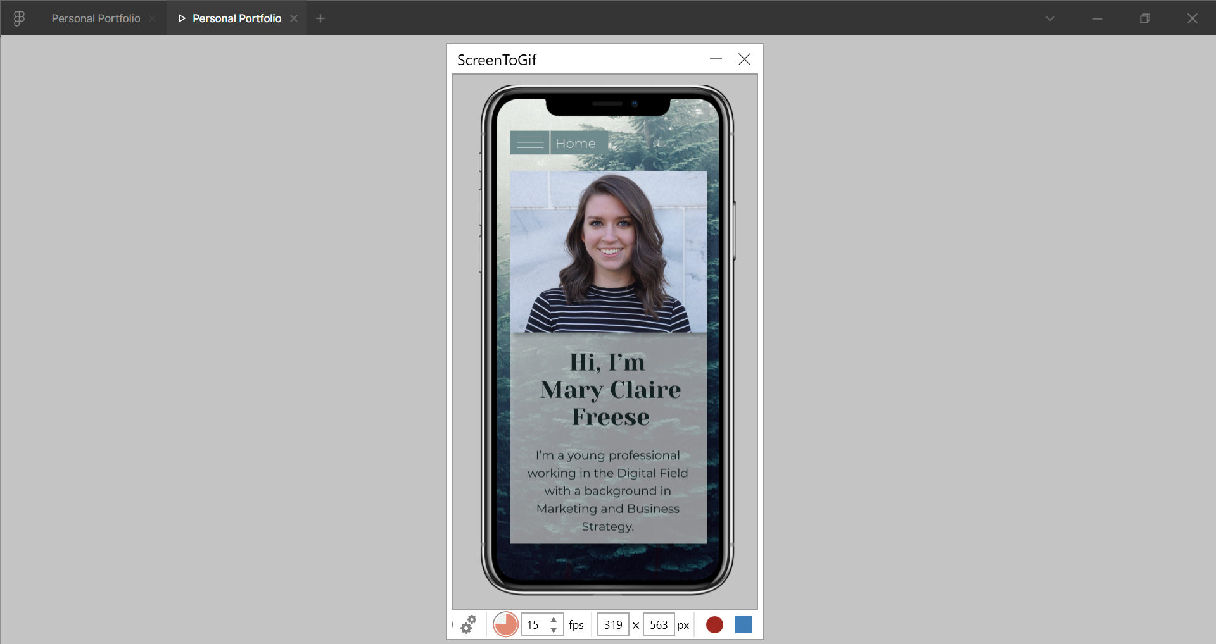Click the round fps timer icon

(505, 624)
